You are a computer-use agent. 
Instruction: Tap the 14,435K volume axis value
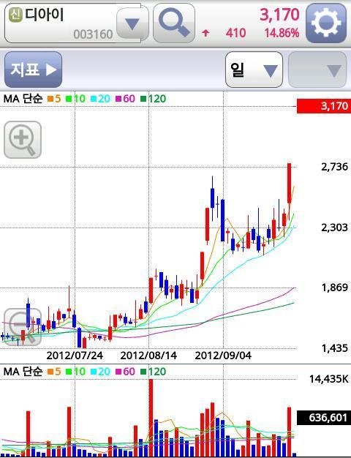[x=329, y=379]
